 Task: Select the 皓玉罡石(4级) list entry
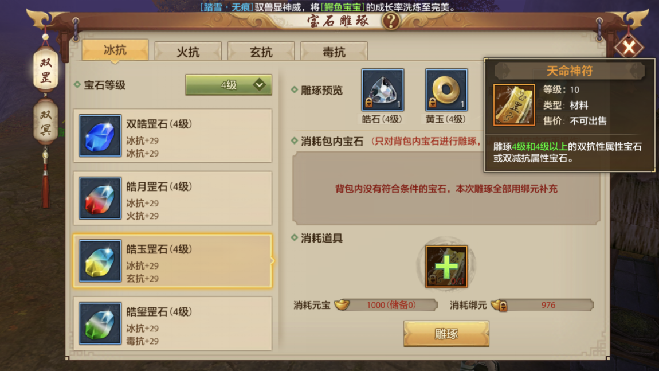[172, 261]
